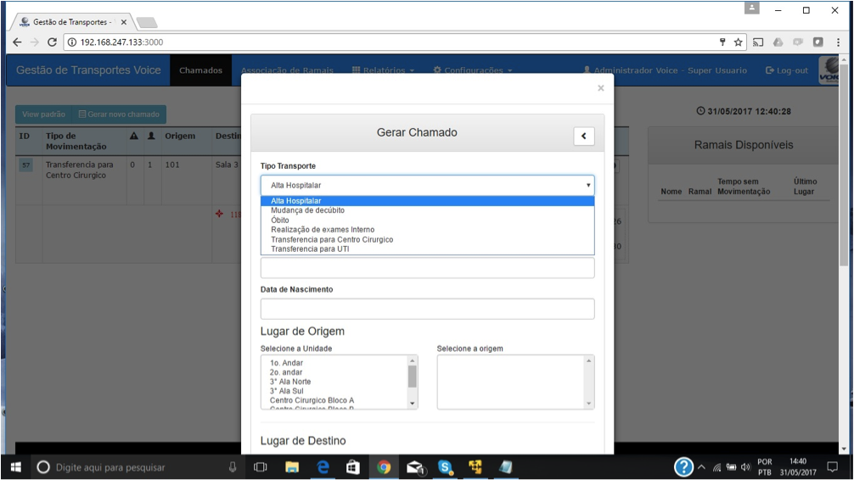
Task: Open the Google Drive extension icon
Action: [778, 42]
